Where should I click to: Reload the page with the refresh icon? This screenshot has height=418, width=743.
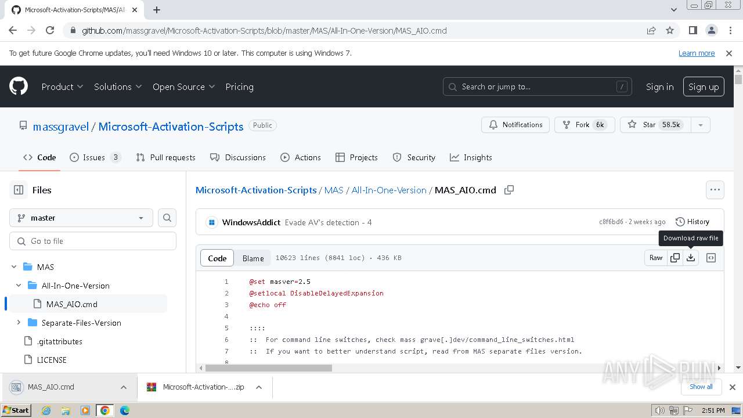click(x=50, y=31)
